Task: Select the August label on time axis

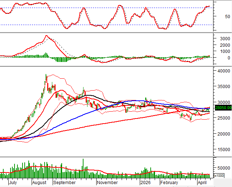Action: pos(40,183)
